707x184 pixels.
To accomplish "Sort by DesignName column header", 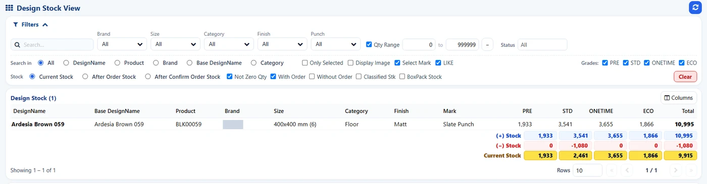I will tap(29, 111).
